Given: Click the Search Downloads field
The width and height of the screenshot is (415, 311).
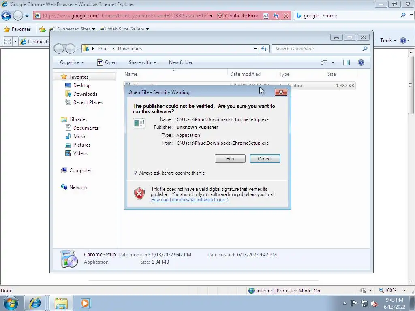Looking at the screenshot, I should (318, 49).
